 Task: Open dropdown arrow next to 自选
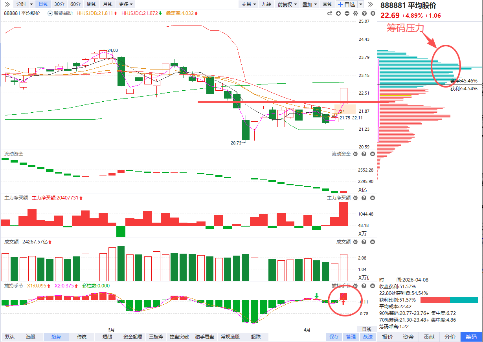[x=361, y=4]
